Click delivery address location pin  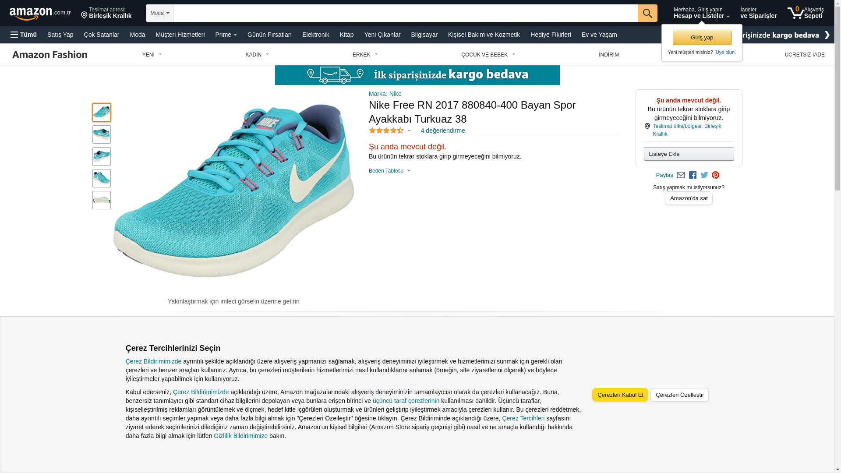coord(84,15)
